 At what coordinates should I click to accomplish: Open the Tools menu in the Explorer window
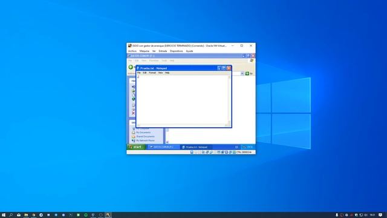164,61
